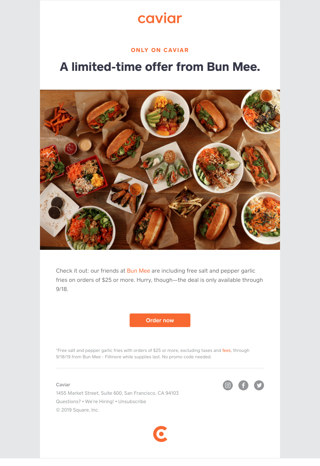Click the 'ONLY ON CAVIAR' orange label
Viewport: 320px width, 466px height.
coord(160,50)
